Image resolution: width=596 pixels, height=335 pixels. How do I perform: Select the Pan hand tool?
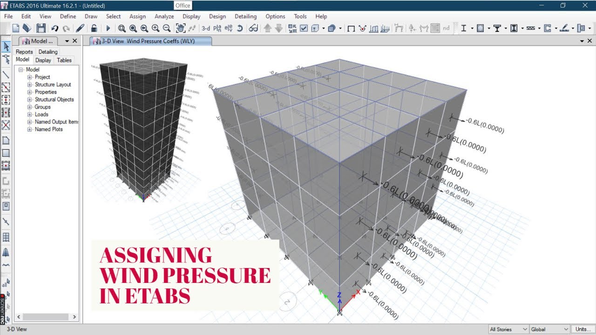coord(181,28)
